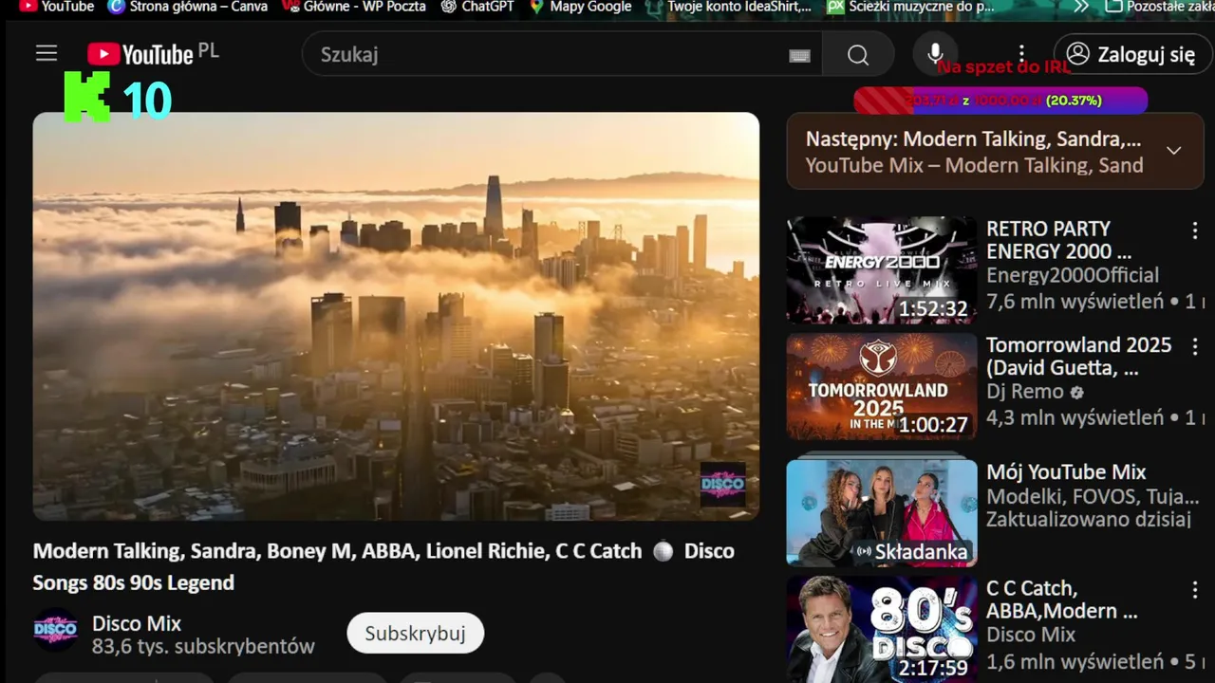Play the 80's Disco thumbnail

882,629
